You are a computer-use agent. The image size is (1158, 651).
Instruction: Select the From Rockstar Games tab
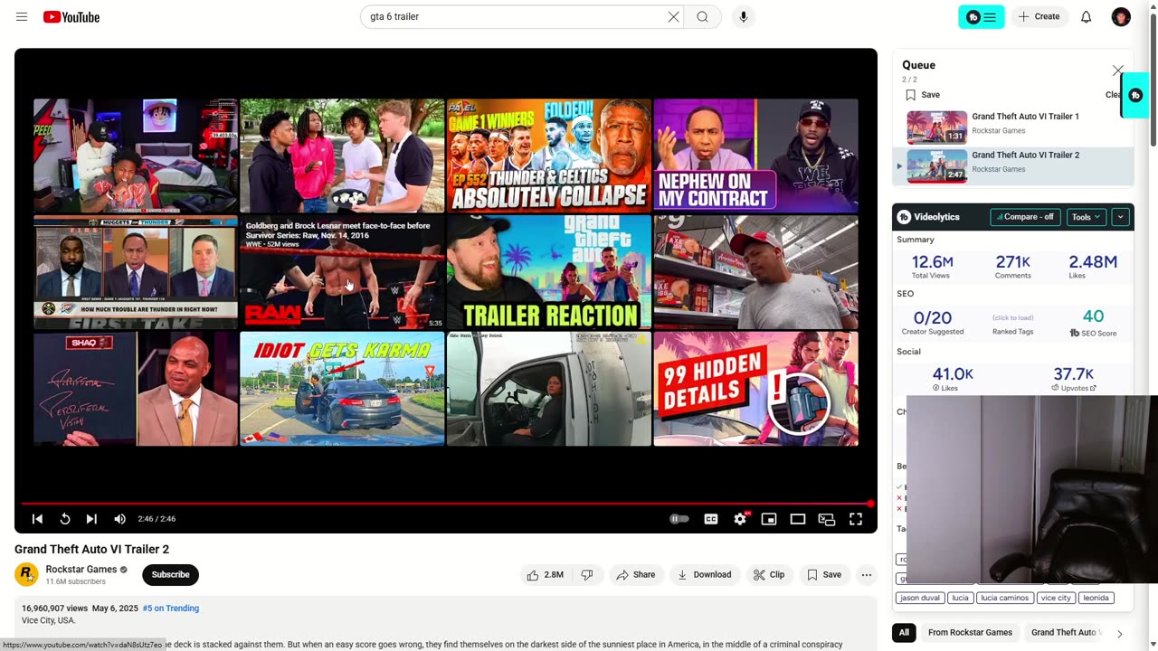tap(970, 633)
